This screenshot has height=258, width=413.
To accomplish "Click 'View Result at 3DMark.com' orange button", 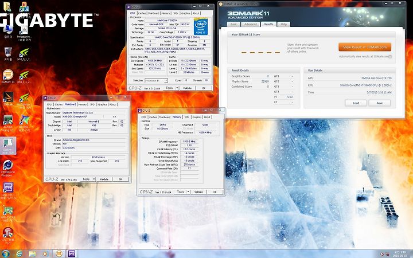I will [365, 47].
